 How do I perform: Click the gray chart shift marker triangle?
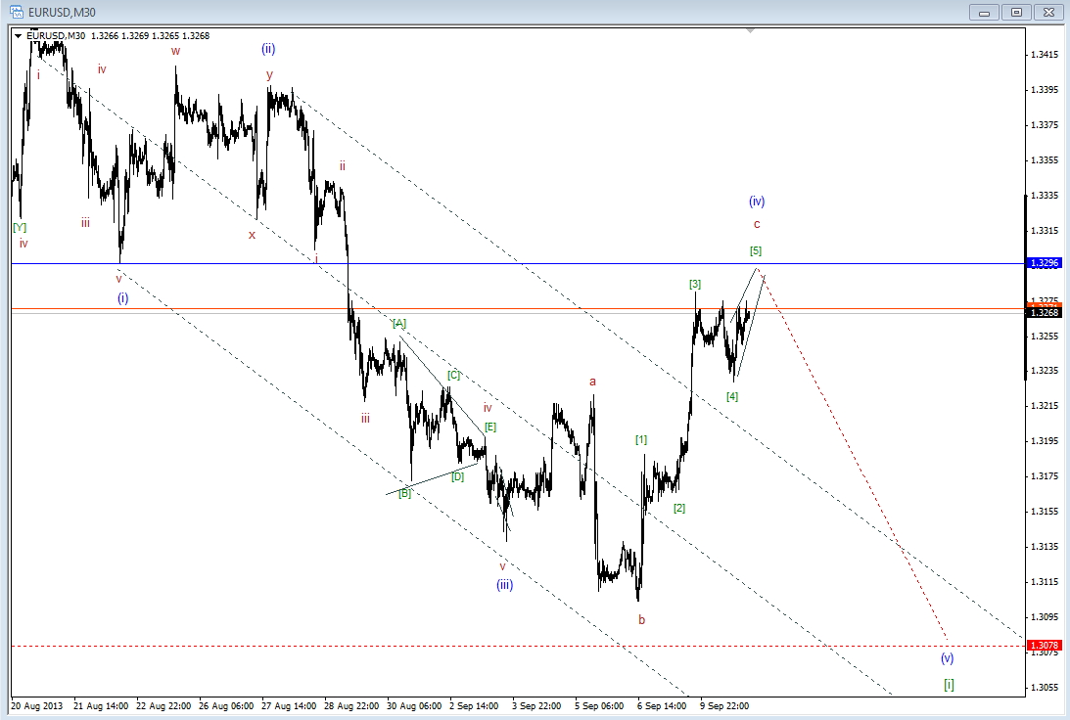751,30
